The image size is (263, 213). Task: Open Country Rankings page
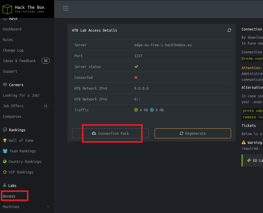25,162
